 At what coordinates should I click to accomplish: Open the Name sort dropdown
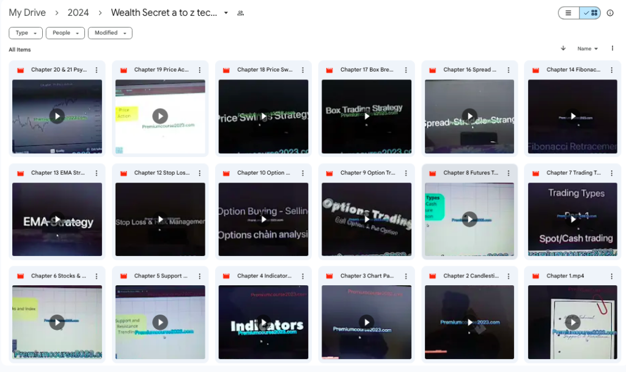587,49
